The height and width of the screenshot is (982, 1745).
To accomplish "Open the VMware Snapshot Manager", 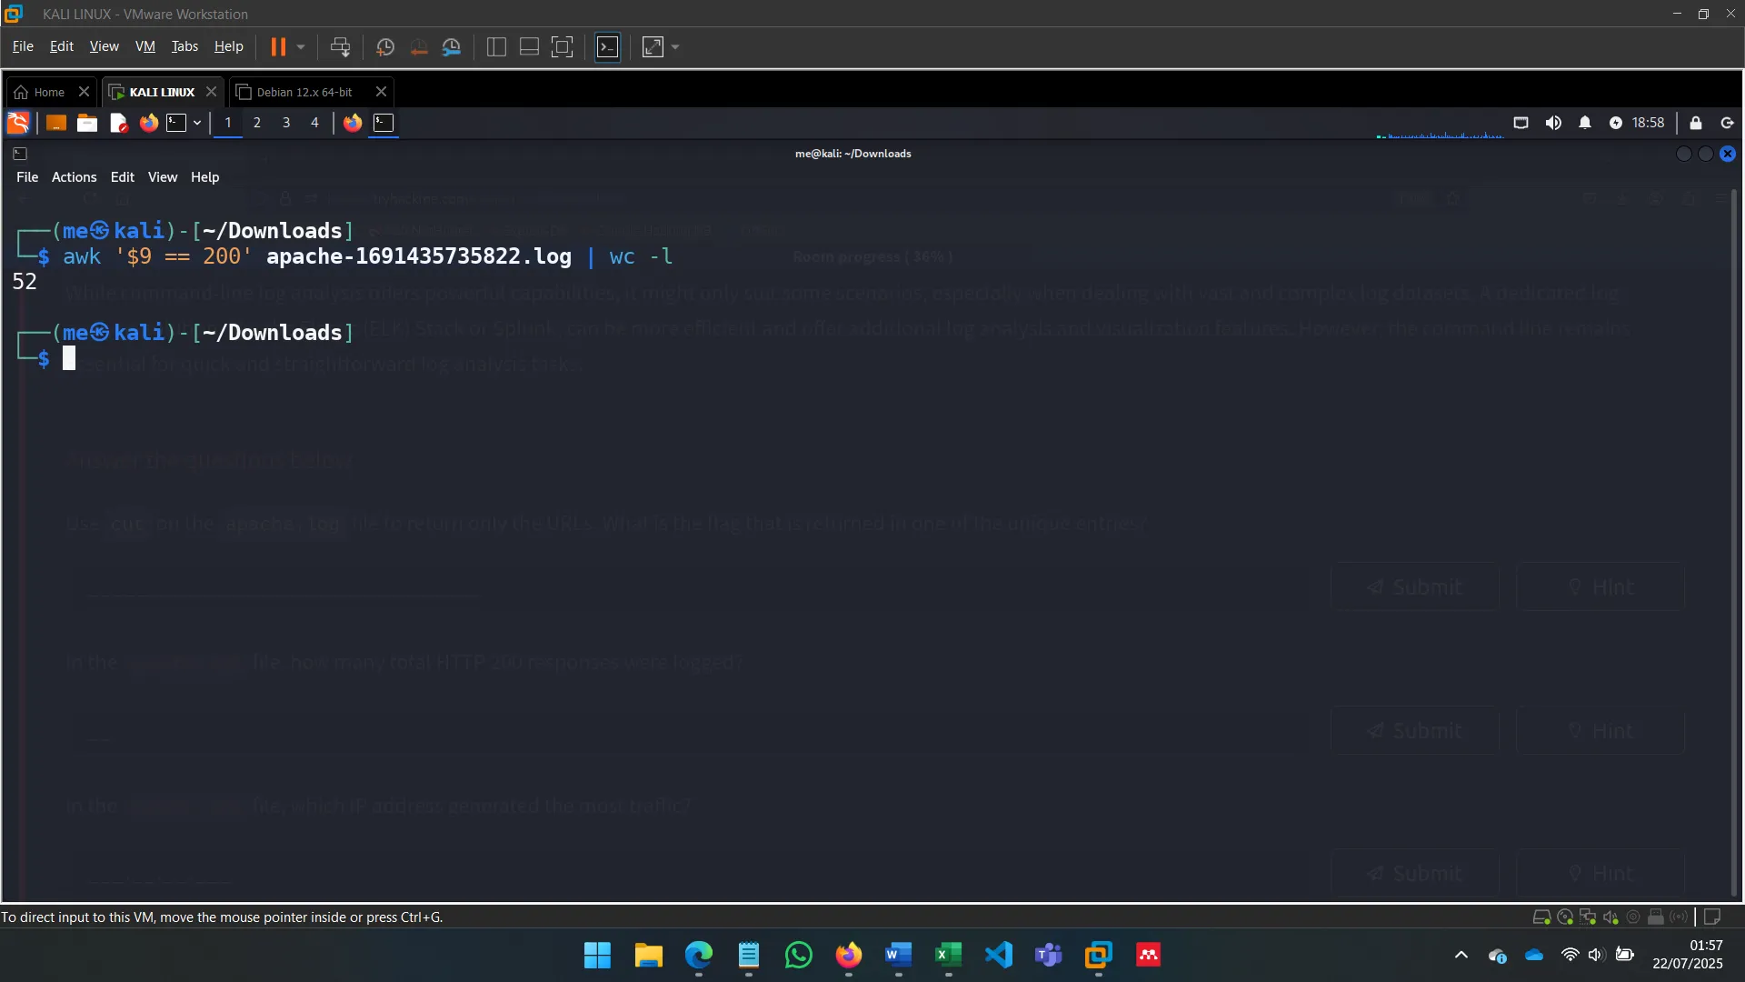I will [452, 46].
